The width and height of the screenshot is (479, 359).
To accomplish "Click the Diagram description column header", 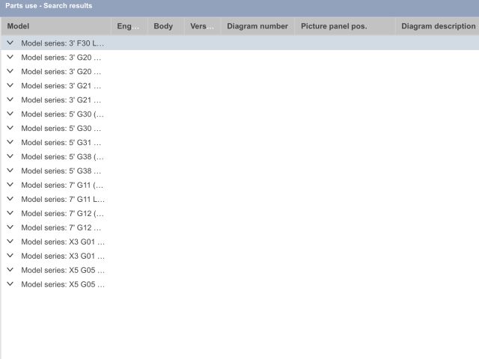I will click(x=438, y=26).
